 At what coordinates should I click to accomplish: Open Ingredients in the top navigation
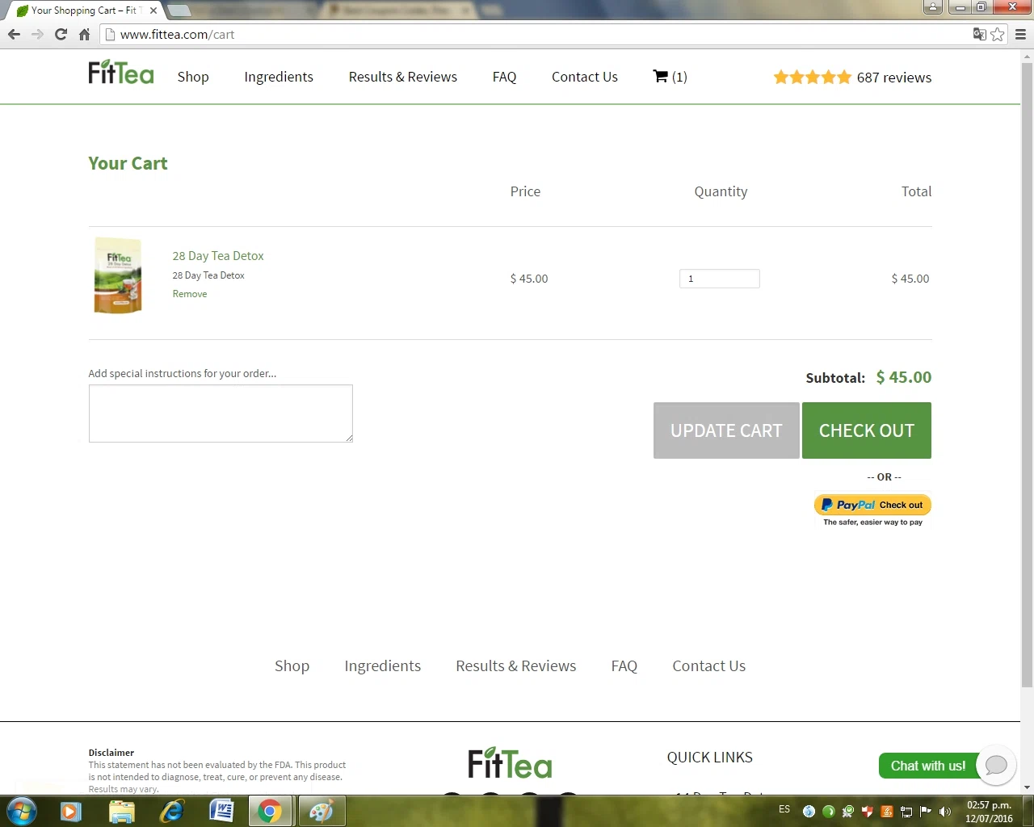pyautogui.click(x=279, y=77)
